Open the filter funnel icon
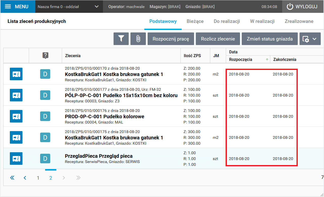This screenshot has height=197, width=324. pos(121,39)
